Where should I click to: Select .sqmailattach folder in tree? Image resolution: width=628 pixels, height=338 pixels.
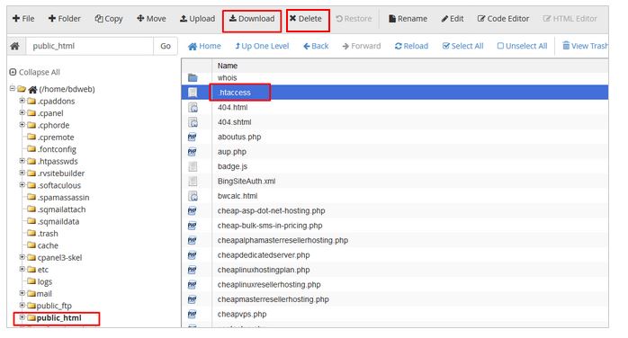click(62, 209)
